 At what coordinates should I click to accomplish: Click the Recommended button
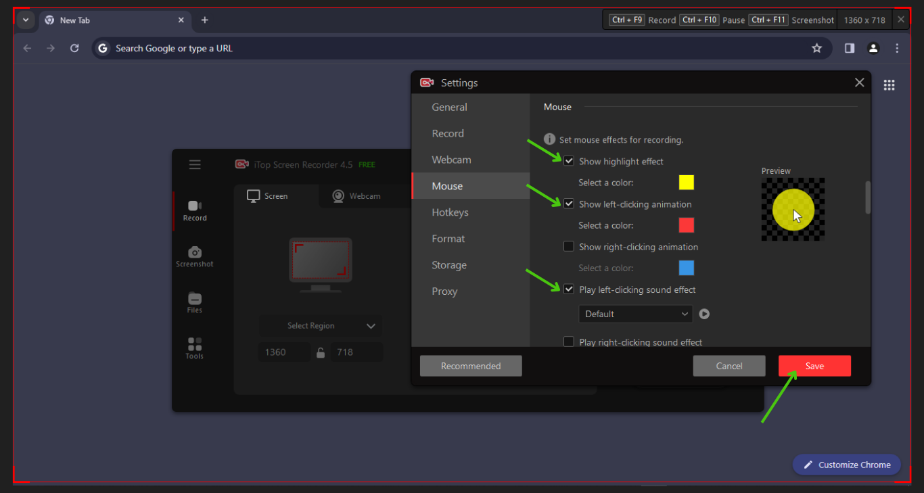471,366
